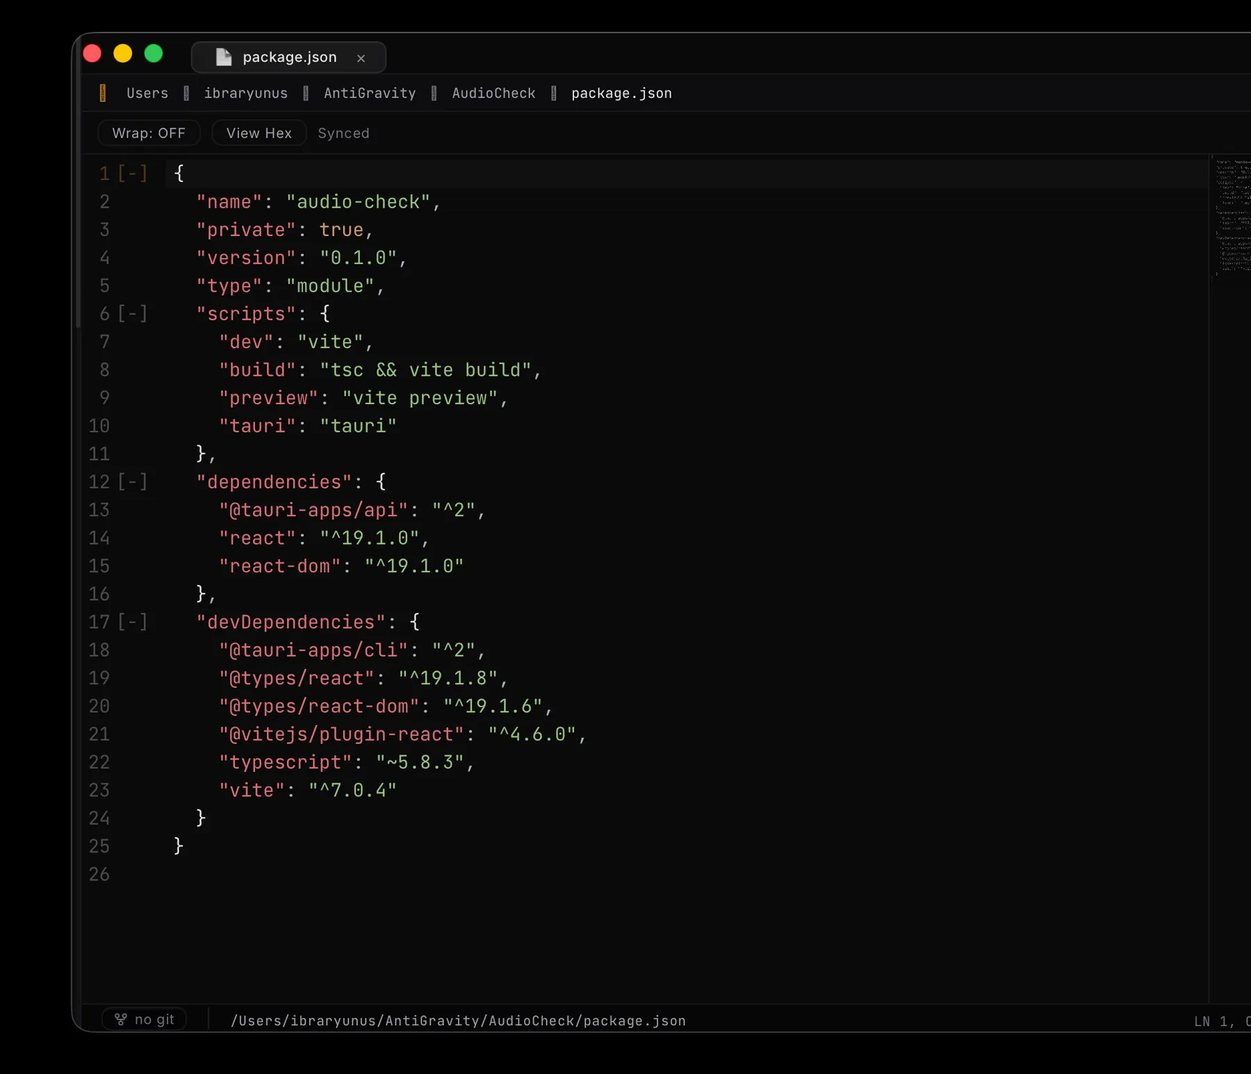The height and width of the screenshot is (1074, 1251).
Task: Click the Synced status label
Action: click(x=343, y=133)
